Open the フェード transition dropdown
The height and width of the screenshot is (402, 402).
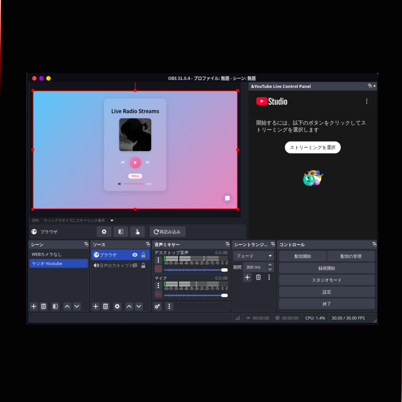(270, 256)
